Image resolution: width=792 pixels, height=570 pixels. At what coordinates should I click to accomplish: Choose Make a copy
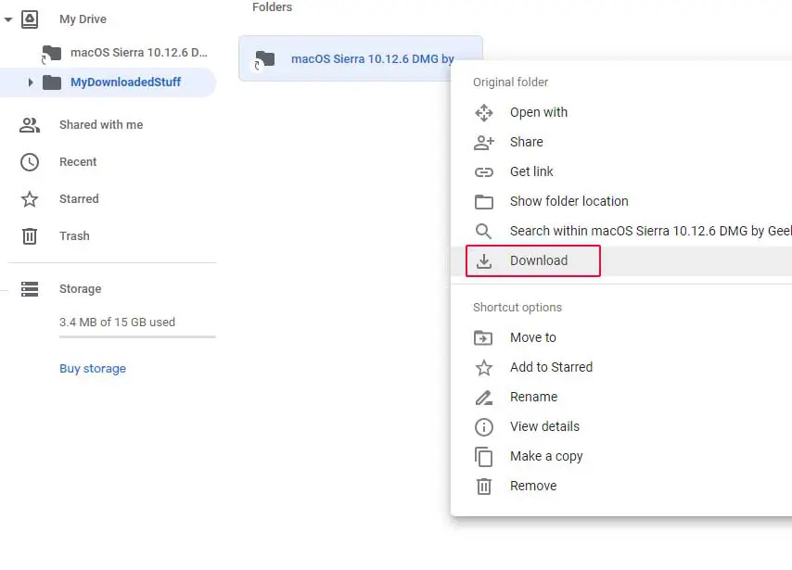(x=546, y=456)
